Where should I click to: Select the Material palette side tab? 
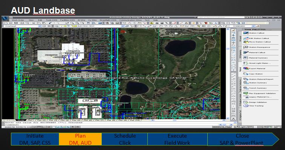tap(240, 70)
